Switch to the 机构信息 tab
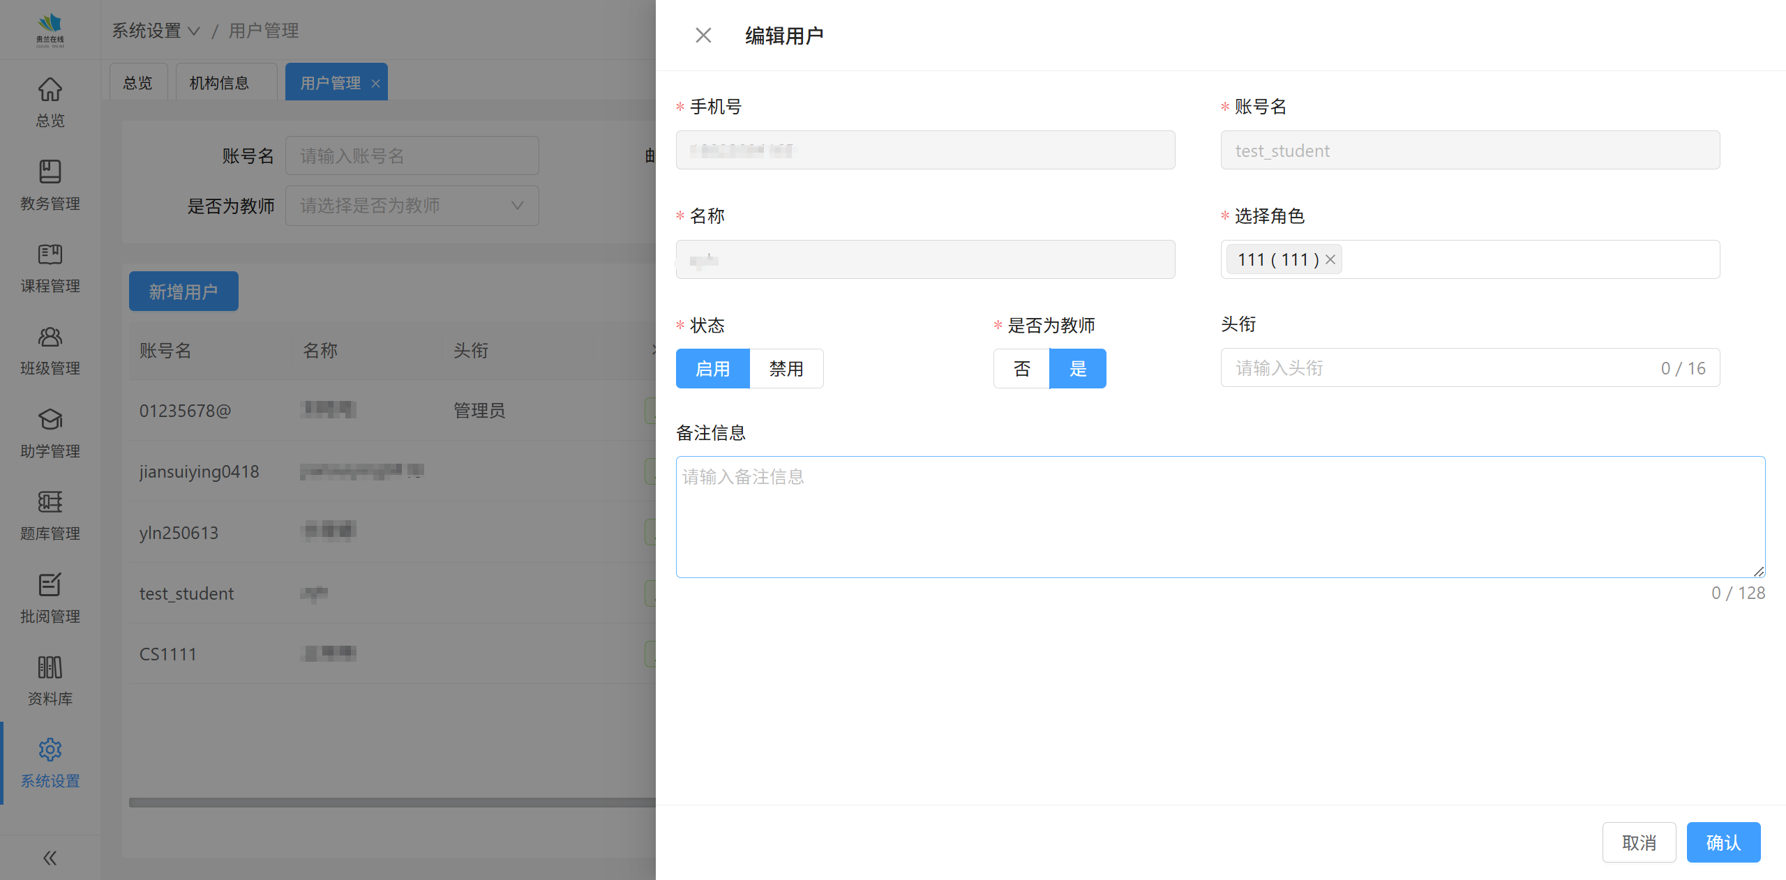 click(x=219, y=83)
